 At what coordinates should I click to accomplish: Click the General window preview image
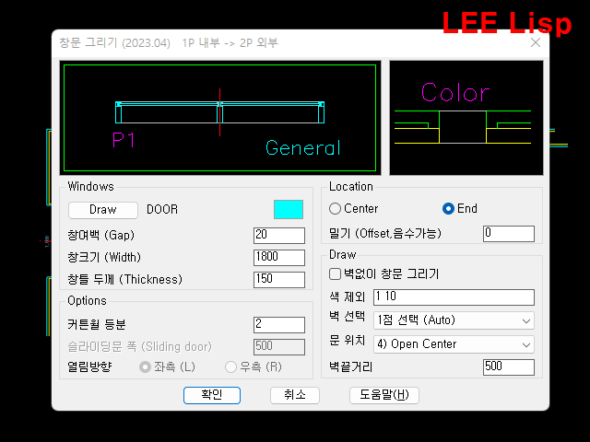tap(220, 118)
